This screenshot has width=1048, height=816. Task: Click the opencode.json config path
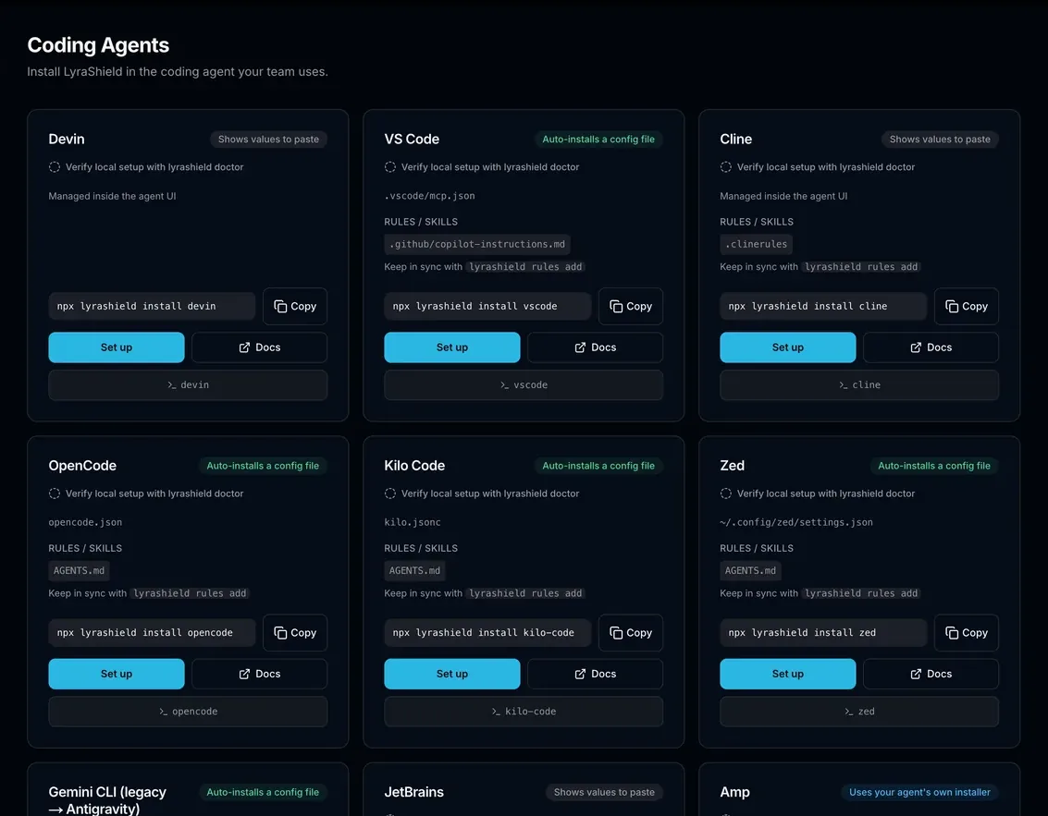pos(85,522)
